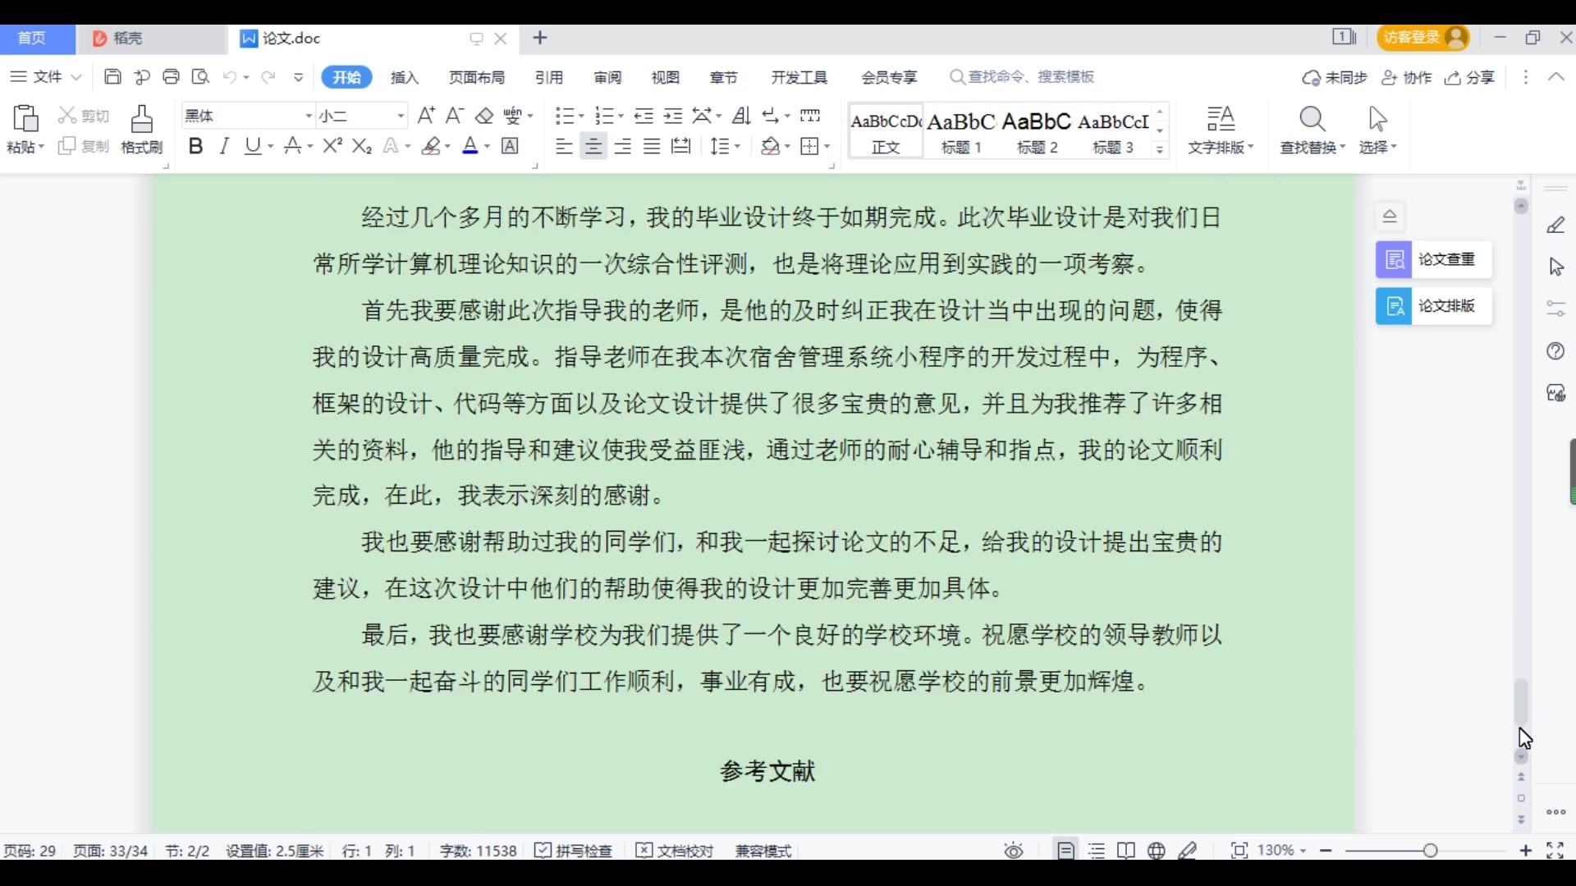Switch to the 插入 (Insert) ribbon tab
Image resolution: width=1576 pixels, height=886 pixels.
pos(405,77)
